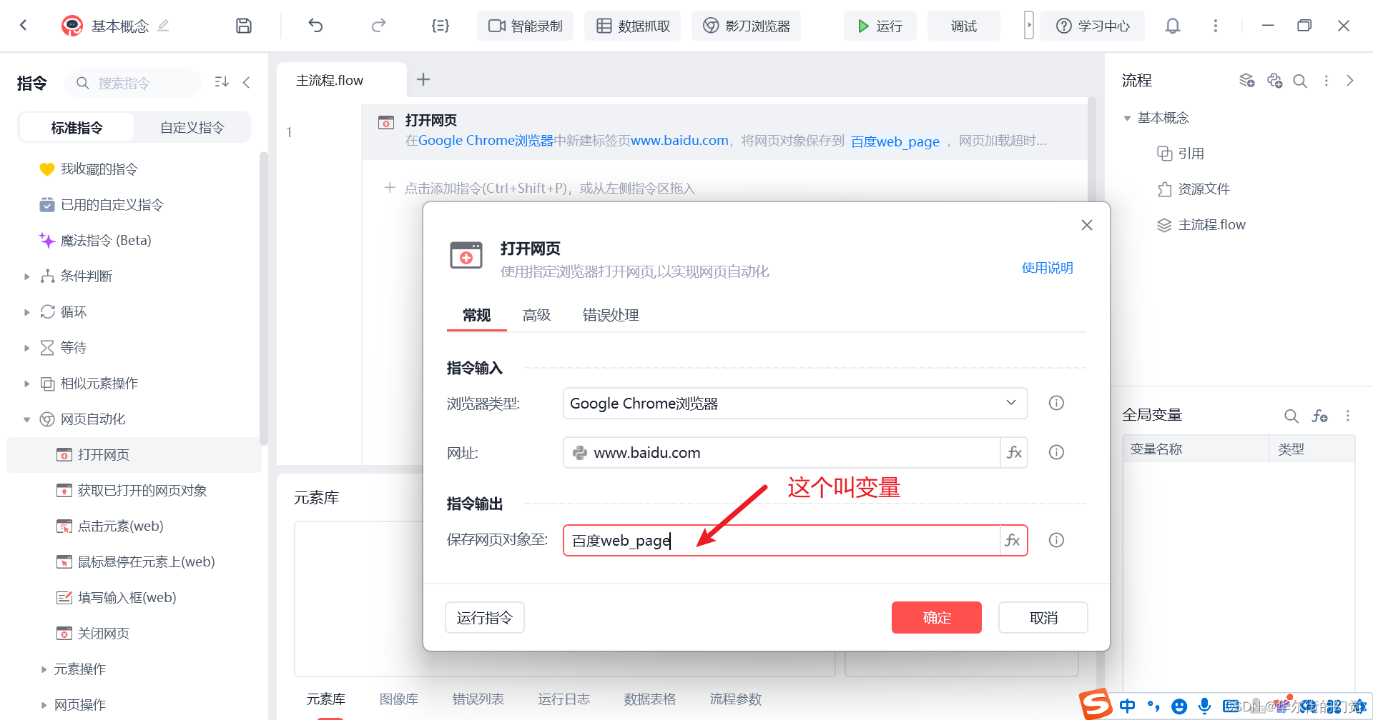Open the 流程 panel more options
This screenshot has width=1373, height=720.
coord(1327,81)
